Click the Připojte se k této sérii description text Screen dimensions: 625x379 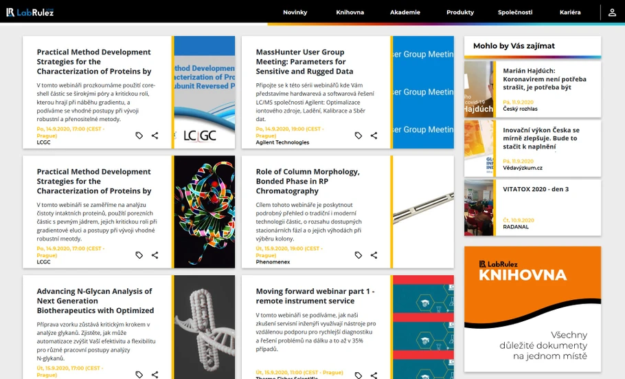coord(315,102)
